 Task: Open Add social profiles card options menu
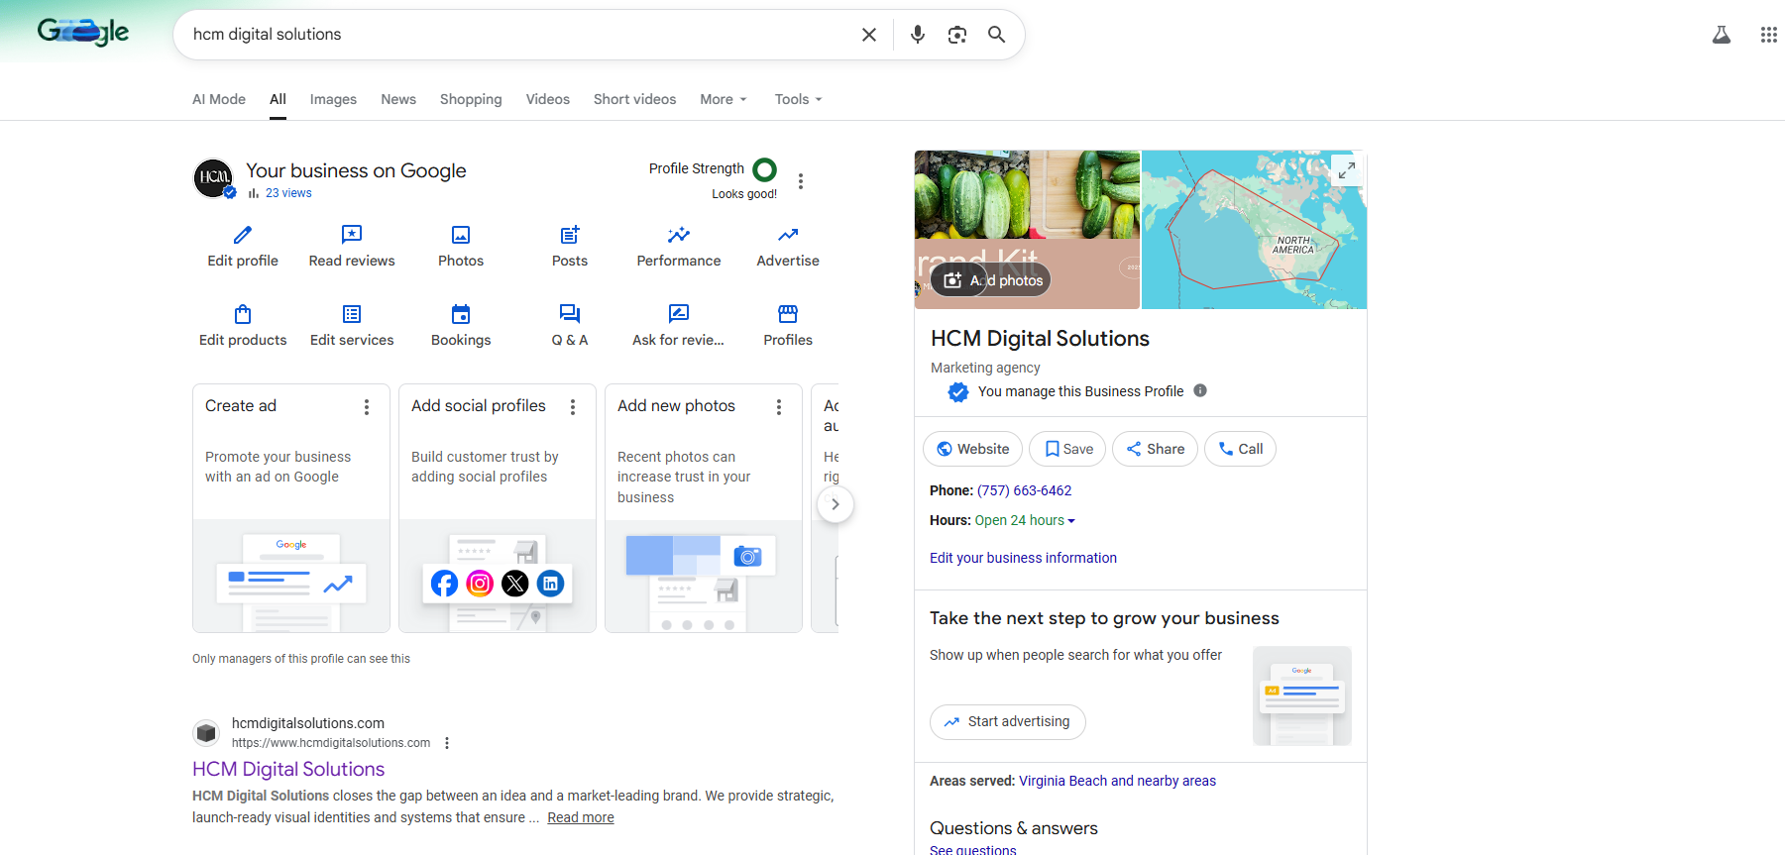573,407
